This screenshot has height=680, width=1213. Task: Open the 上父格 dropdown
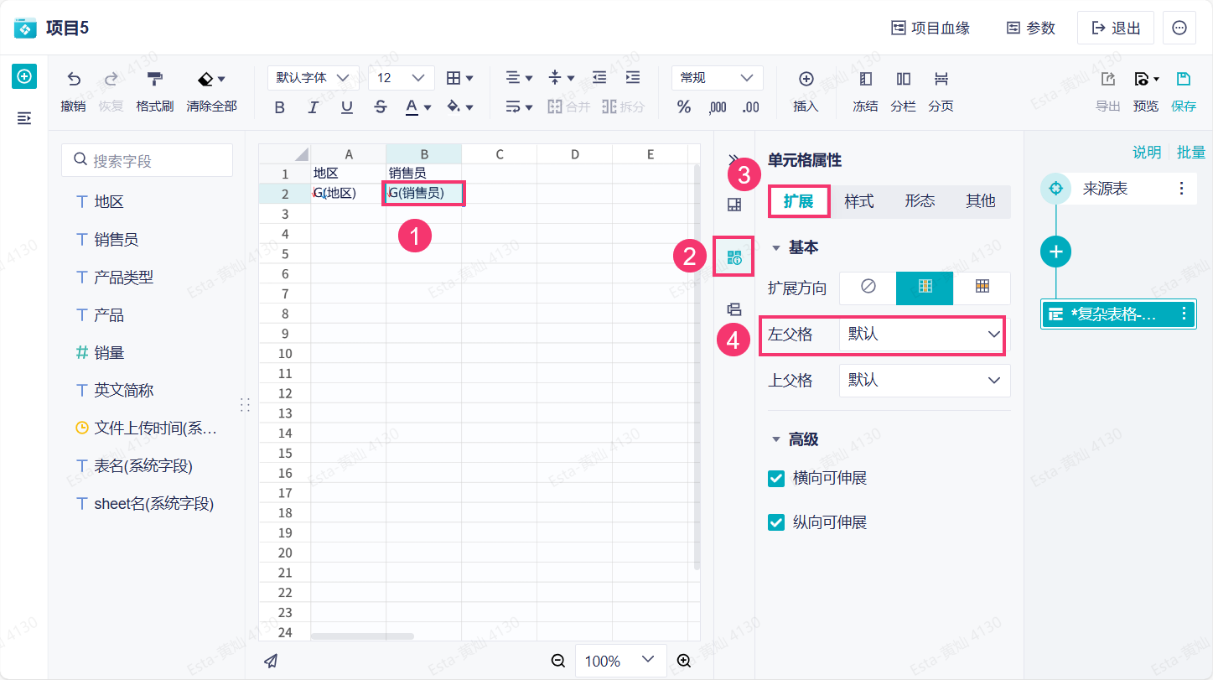point(925,381)
